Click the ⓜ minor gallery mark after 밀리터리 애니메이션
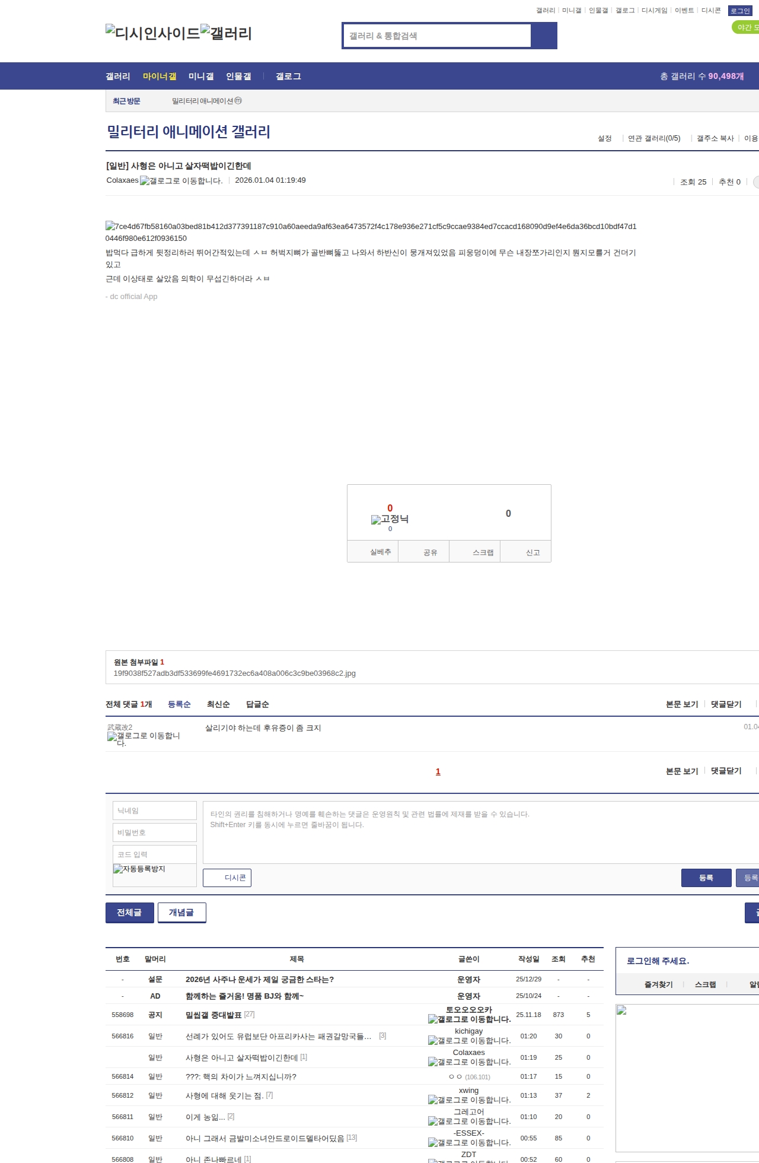Image resolution: width=759 pixels, height=1163 pixels. click(x=238, y=101)
